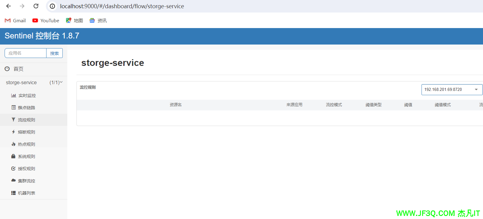The height and width of the screenshot is (219, 483).
Task: Click the 集群流控 cloud icon
Action: pos(13,181)
